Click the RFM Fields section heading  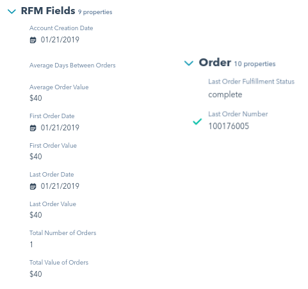pyautogui.click(x=48, y=11)
